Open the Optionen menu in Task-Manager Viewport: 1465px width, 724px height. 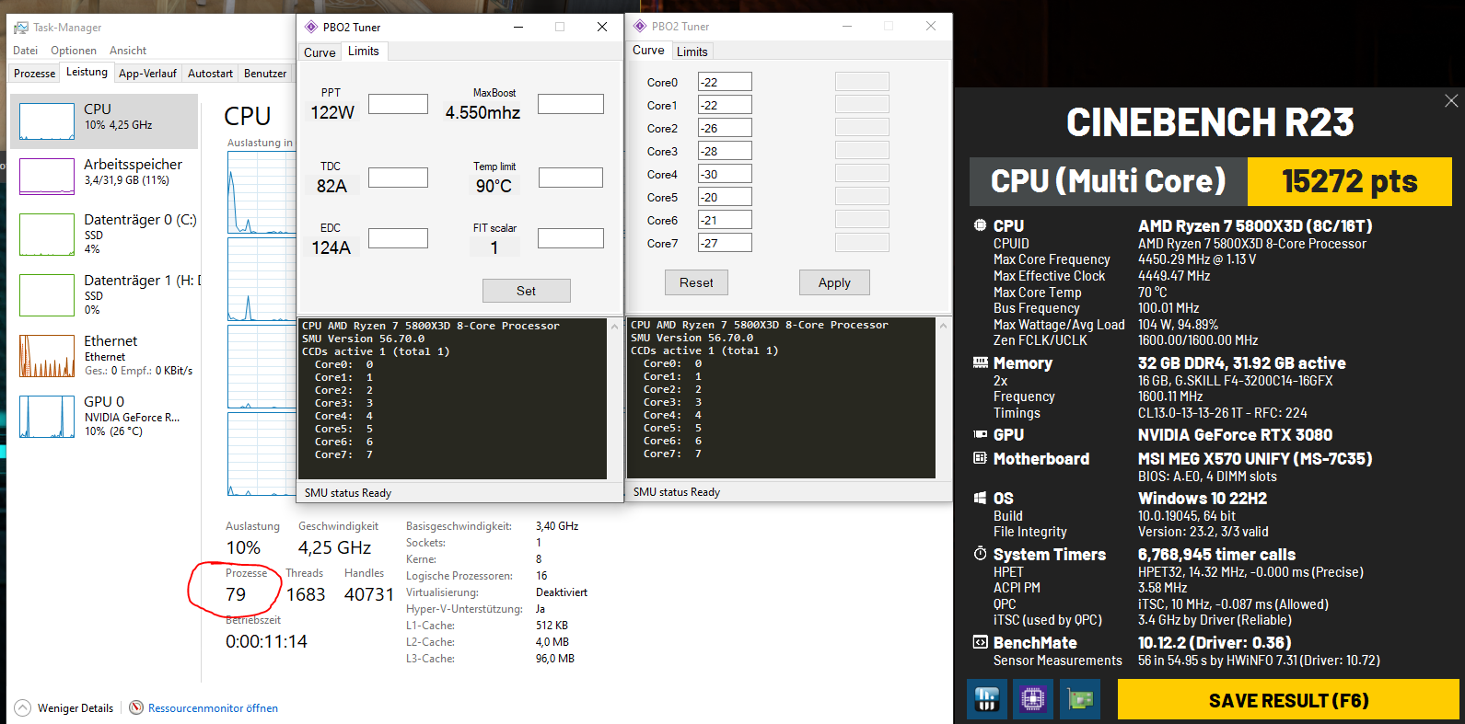click(x=74, y=51)
